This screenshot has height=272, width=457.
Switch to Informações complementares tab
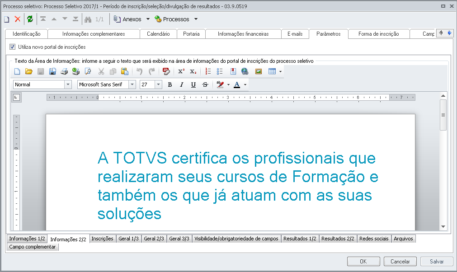(94, 34)
